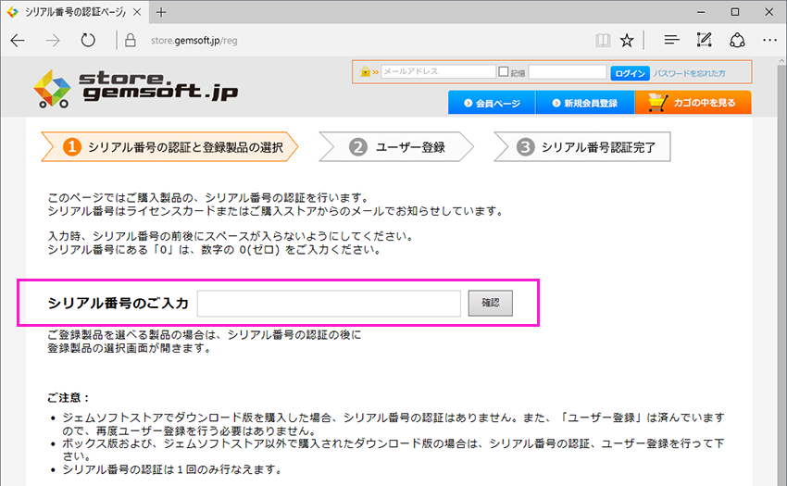
Task: Close the シリアル番号の認証ページ tab
Action: point(137,12)
